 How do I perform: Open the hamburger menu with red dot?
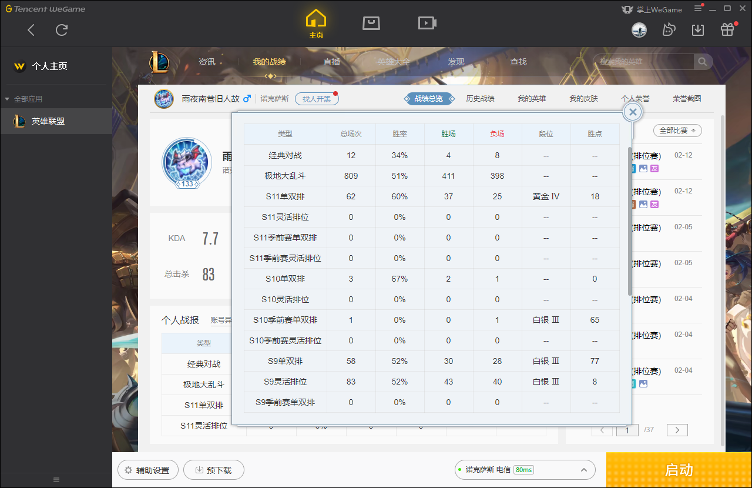coord(699,8)
